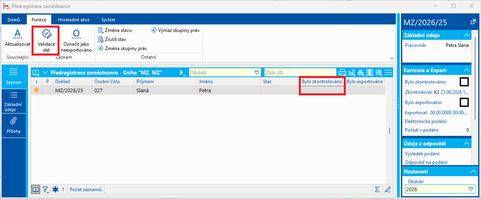Image resolution: width=481 pixels, height=199 pixels.
Task: Toggle the Bylo exportováno checkbox
Action: point(464,102)
